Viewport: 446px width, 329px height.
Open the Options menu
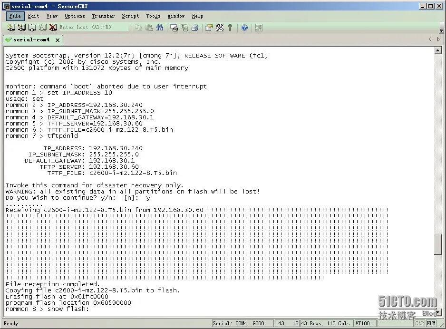tap(75, 16)
